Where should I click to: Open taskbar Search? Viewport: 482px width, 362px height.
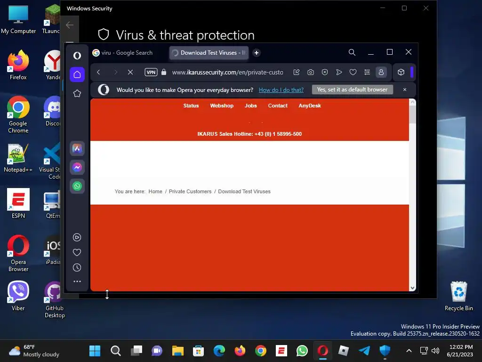(116, 351)
